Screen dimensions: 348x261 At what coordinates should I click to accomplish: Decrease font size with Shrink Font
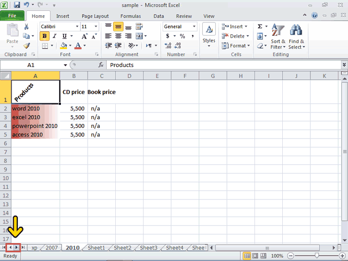point(94,36)
